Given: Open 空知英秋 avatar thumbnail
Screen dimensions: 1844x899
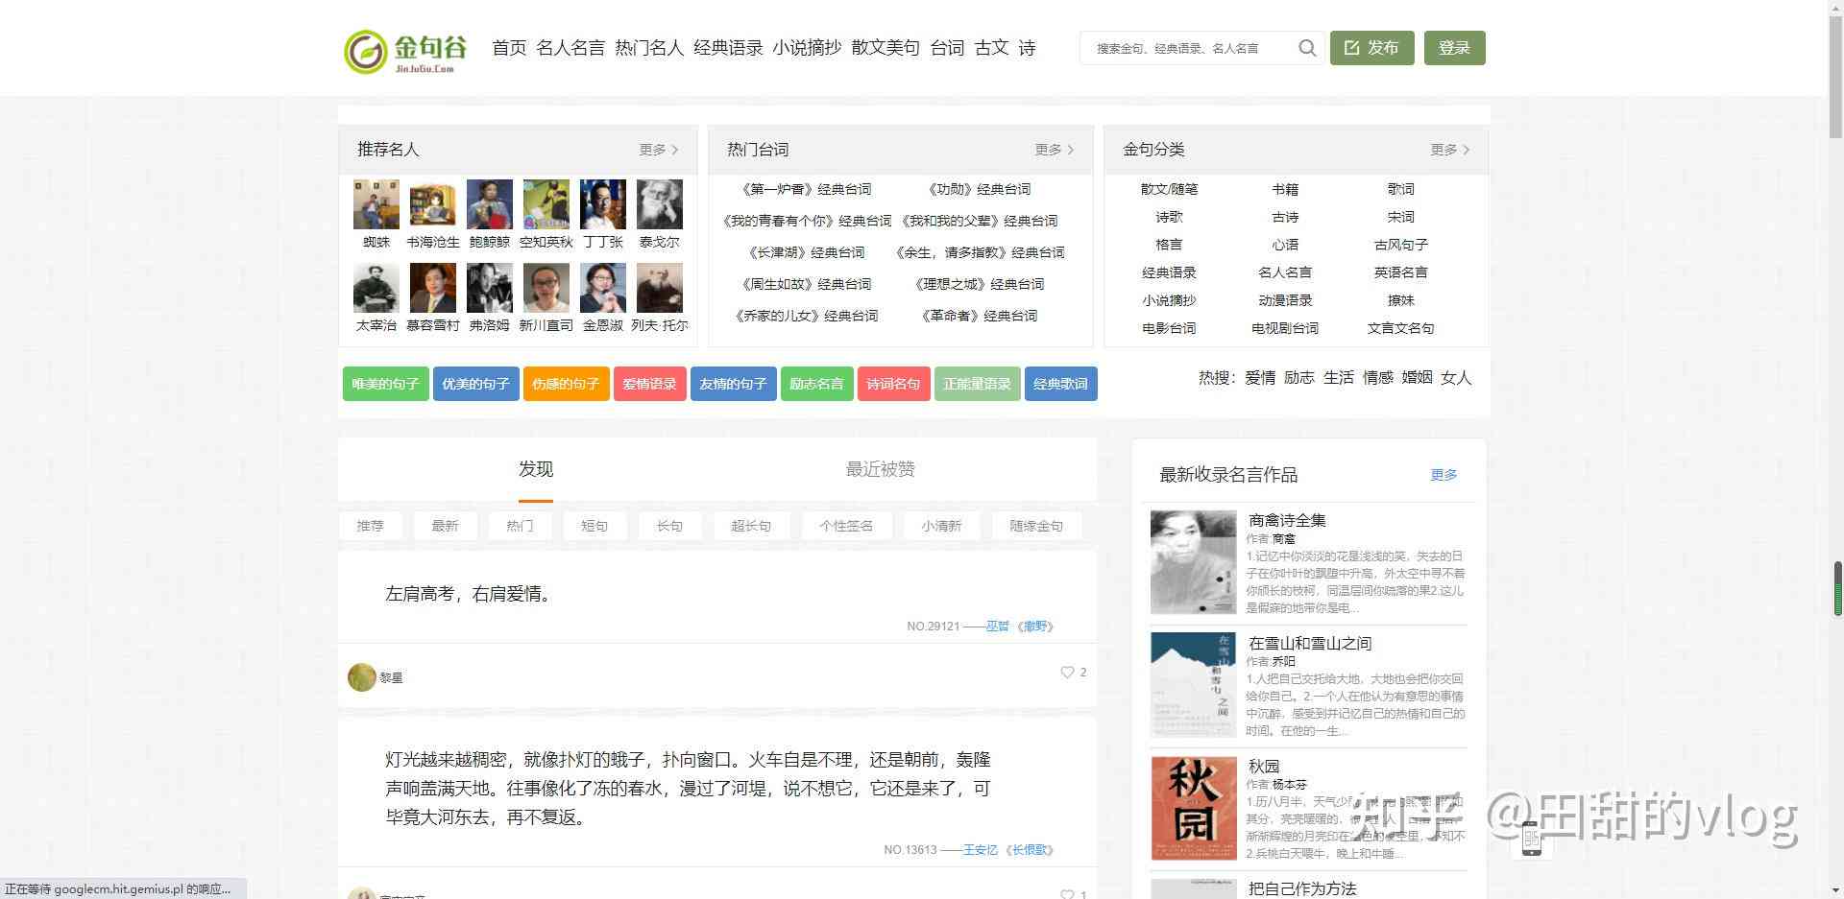Looking at the screenshot, I should pos(546,204).
